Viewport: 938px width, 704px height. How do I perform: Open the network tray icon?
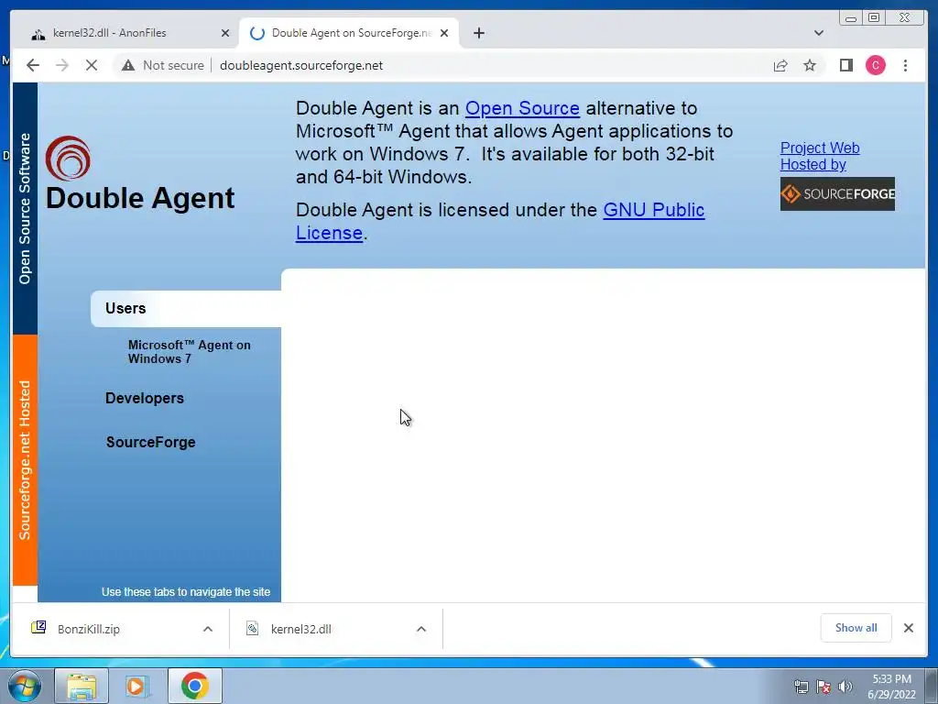pos(801,687)
